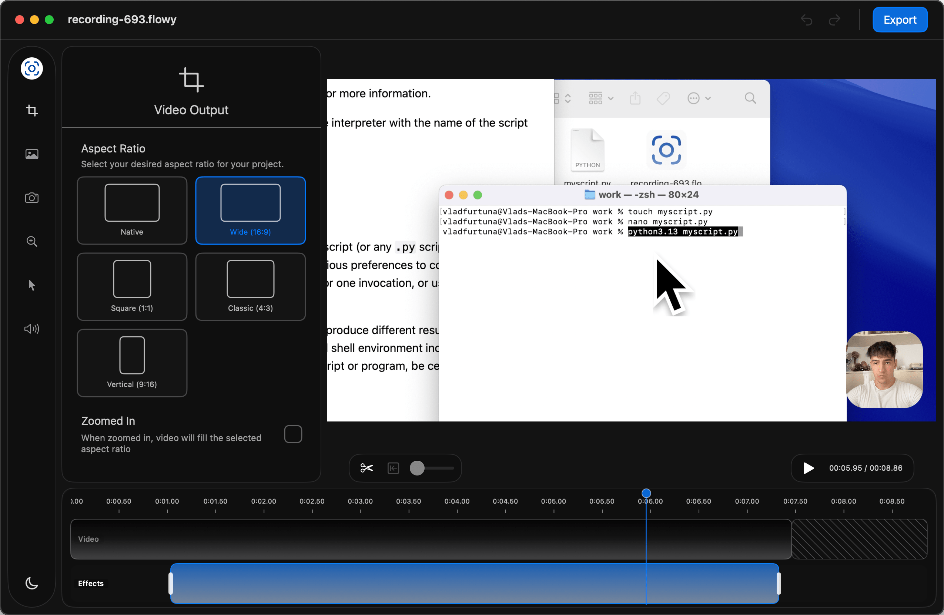The image size is (944, 615).
Task: Select the Crop tool in the sidebar
Action: pos(31,111)
